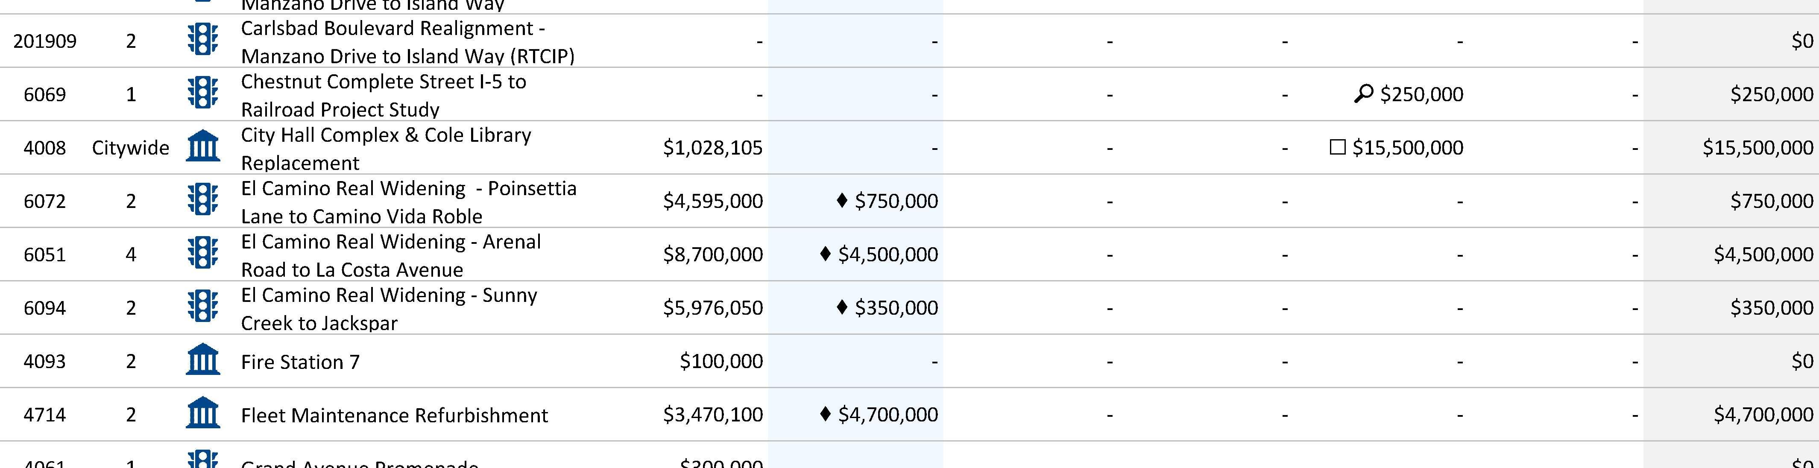Select the $15,500,000 total in the shaded column
The height and width of the screenshot is (468, 1819).
point(1757,147)
